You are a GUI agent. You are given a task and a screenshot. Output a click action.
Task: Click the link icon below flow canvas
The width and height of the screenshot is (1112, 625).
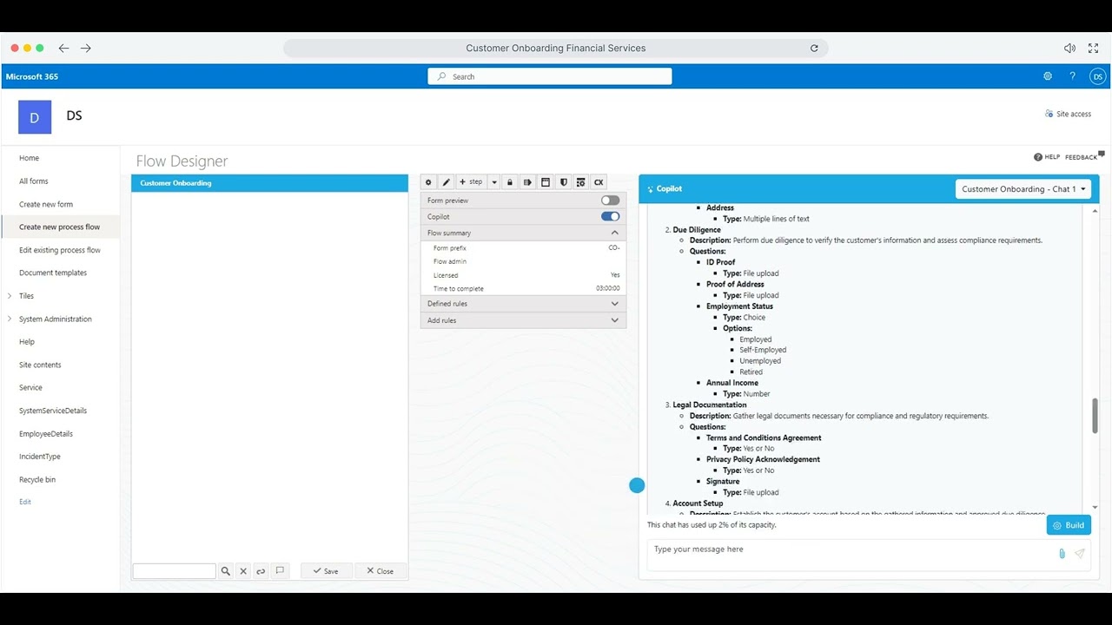261,571
